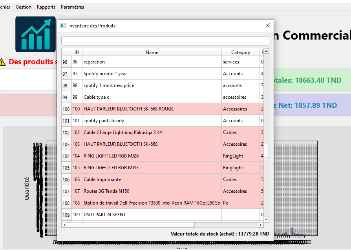
Task: Select 'RING LIGHT LED RGB MJ33' cell
Action: click(x=152, y=168)
